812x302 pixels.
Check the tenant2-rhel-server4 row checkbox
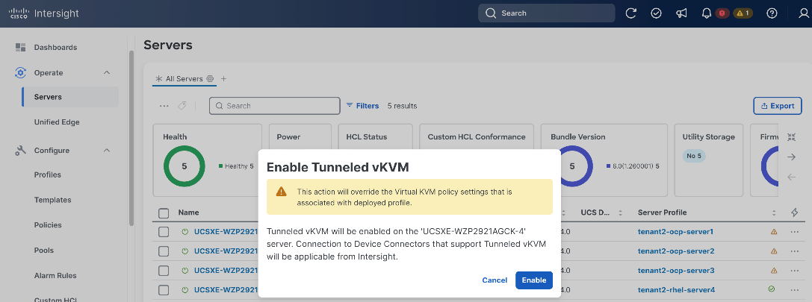coord(164,289)
